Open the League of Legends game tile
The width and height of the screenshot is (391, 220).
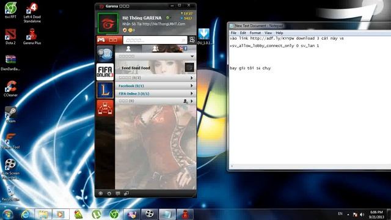click(x=105, y=90)
